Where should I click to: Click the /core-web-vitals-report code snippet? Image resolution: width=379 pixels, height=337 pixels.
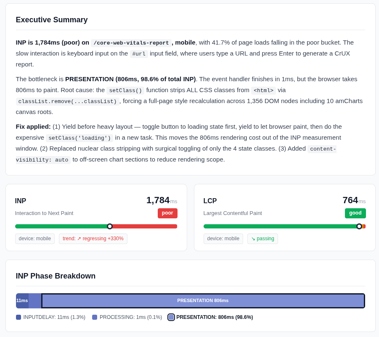(x=131, y=43)
